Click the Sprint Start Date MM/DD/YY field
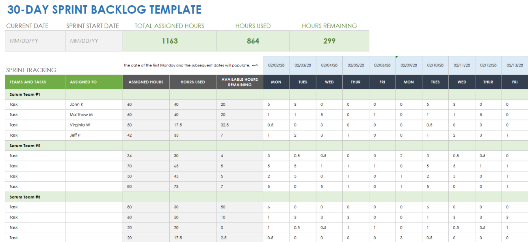 (x=94, y=41)
